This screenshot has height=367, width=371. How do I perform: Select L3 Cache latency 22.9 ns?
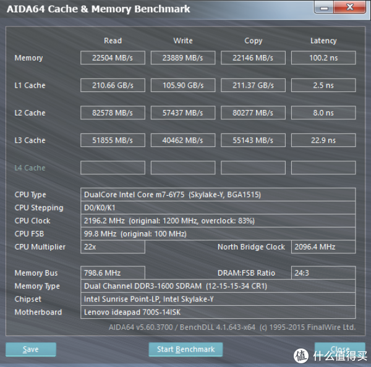pyautogui.click(x=323, y=140)
